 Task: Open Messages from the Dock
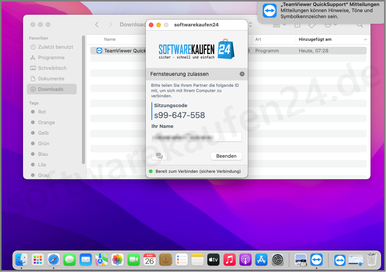69,260
